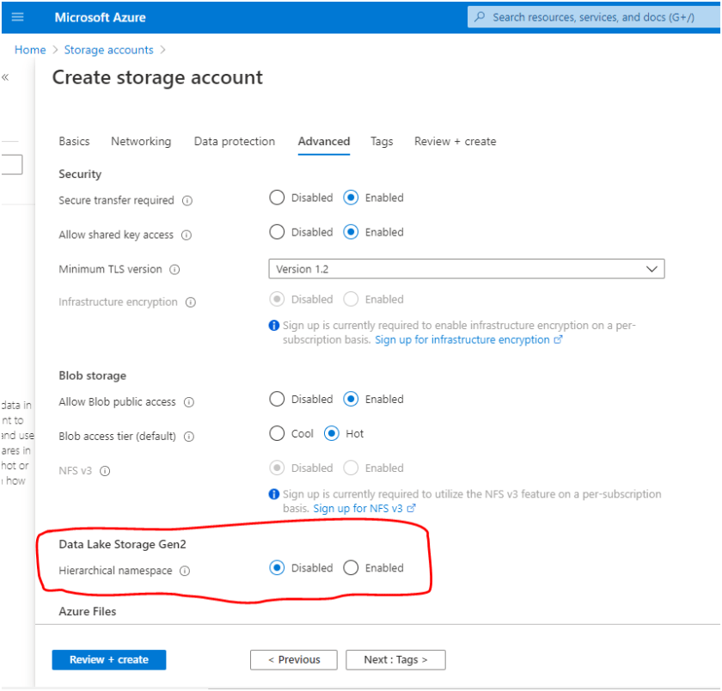The height and width of the screenshot is (691, 722).
Task: Go back with the Previous button
Action: click(294, 660)
